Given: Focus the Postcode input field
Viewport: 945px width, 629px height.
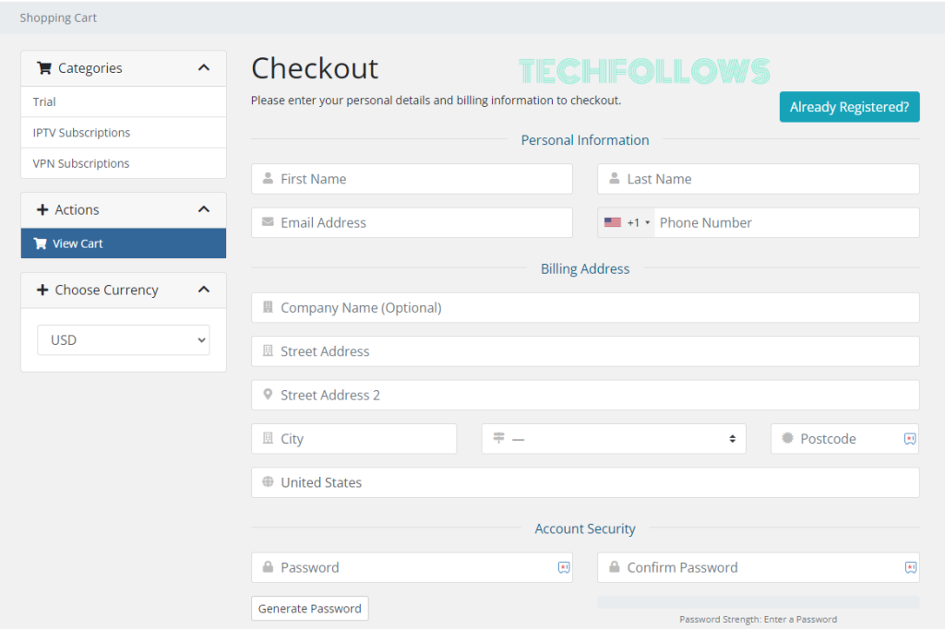Looking at the screenshot, I should click(x=845, y=439).
